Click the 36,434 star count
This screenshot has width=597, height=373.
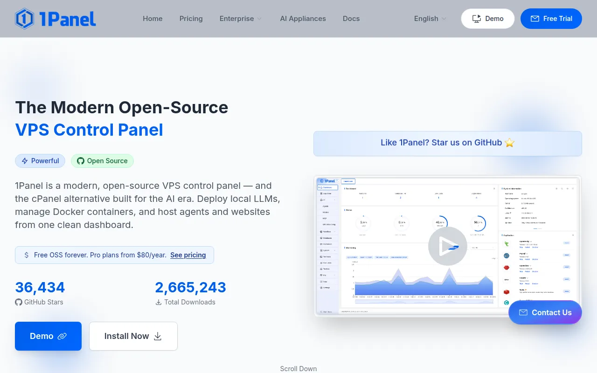pyautogui.click(x=40, y=287)
